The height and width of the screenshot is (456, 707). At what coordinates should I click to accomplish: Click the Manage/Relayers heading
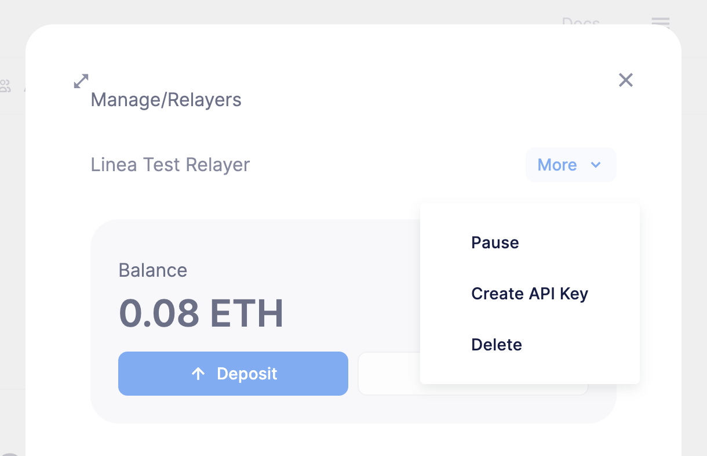pyautogui.click(x=166, y=99)
